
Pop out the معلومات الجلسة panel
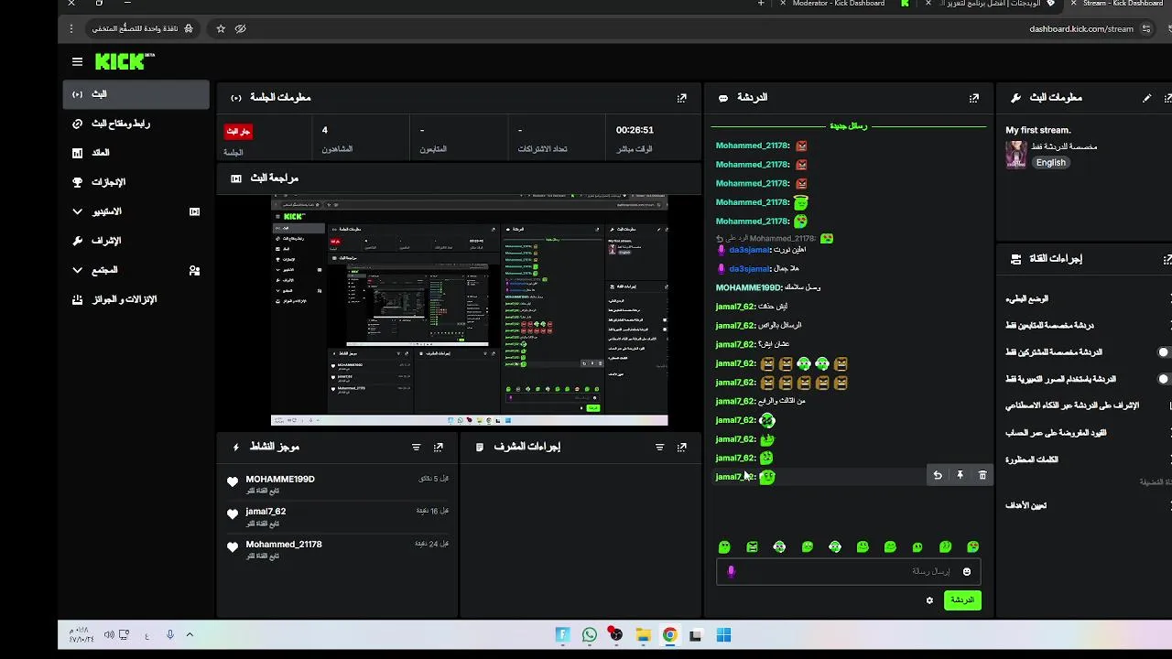point(681,98)
